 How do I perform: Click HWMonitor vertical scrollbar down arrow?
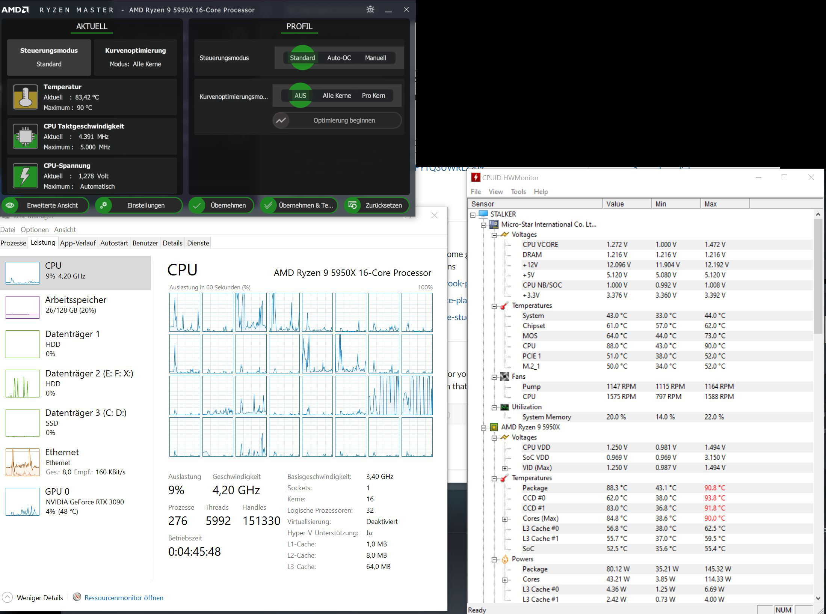[x=818, y=598]
